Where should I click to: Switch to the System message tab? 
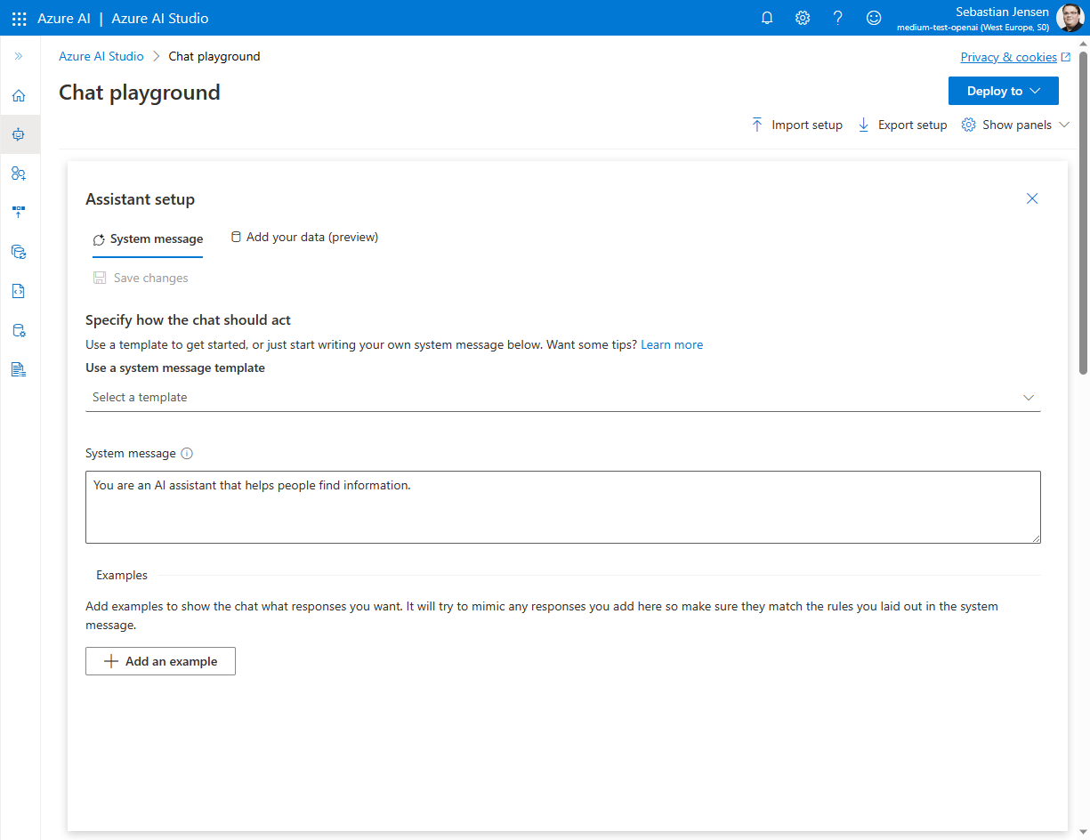tap(148, 239)
